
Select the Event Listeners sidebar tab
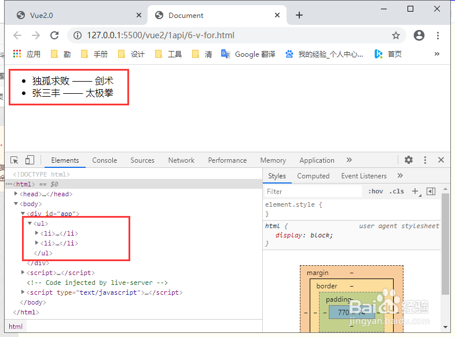(364, 176)
